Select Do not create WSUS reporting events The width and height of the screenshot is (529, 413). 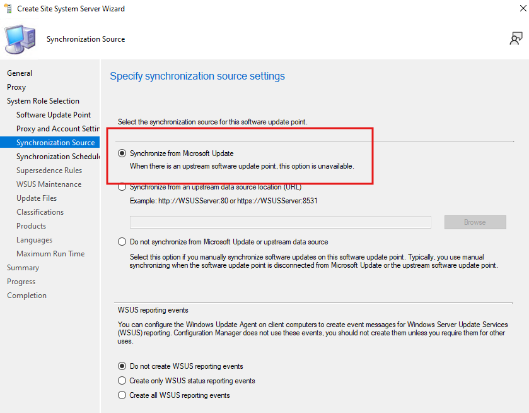(x=122, y=366)
